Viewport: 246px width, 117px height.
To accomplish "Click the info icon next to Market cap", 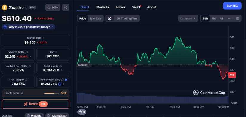I will [x=43, y=38].
